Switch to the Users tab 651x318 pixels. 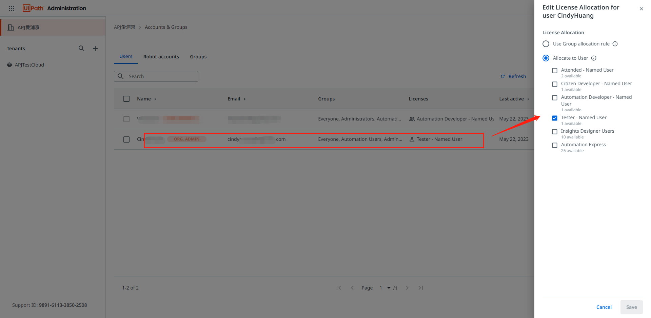[x=126, y=56]
